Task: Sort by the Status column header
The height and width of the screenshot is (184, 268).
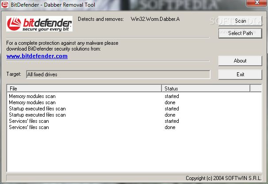Action: pos(206,89)
